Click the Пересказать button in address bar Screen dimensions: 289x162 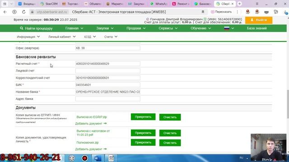pyautogui.click(x=221, y=12)
